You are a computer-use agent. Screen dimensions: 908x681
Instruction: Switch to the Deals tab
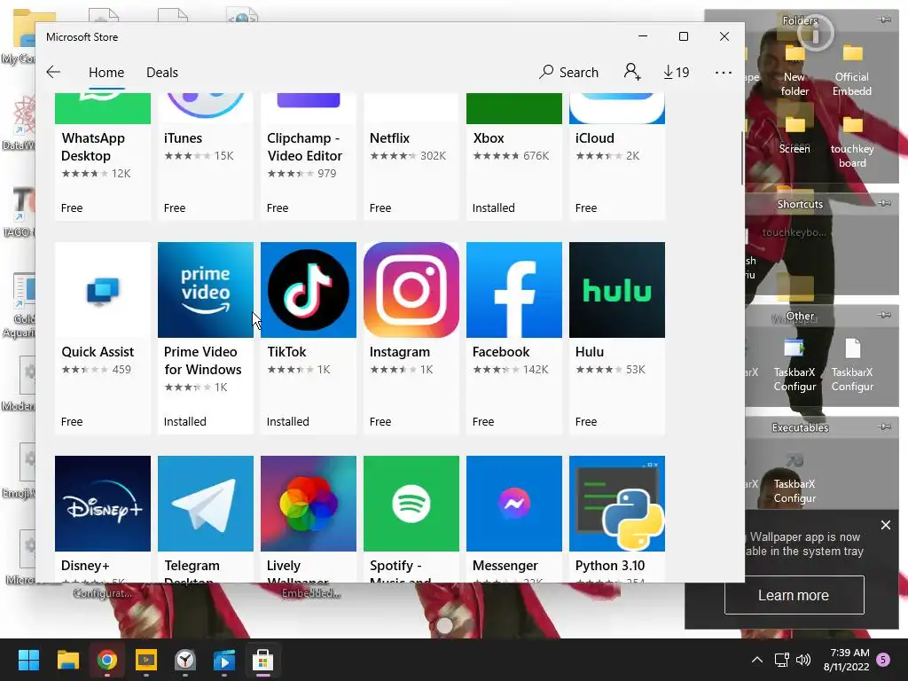click(x=162, y=73)
